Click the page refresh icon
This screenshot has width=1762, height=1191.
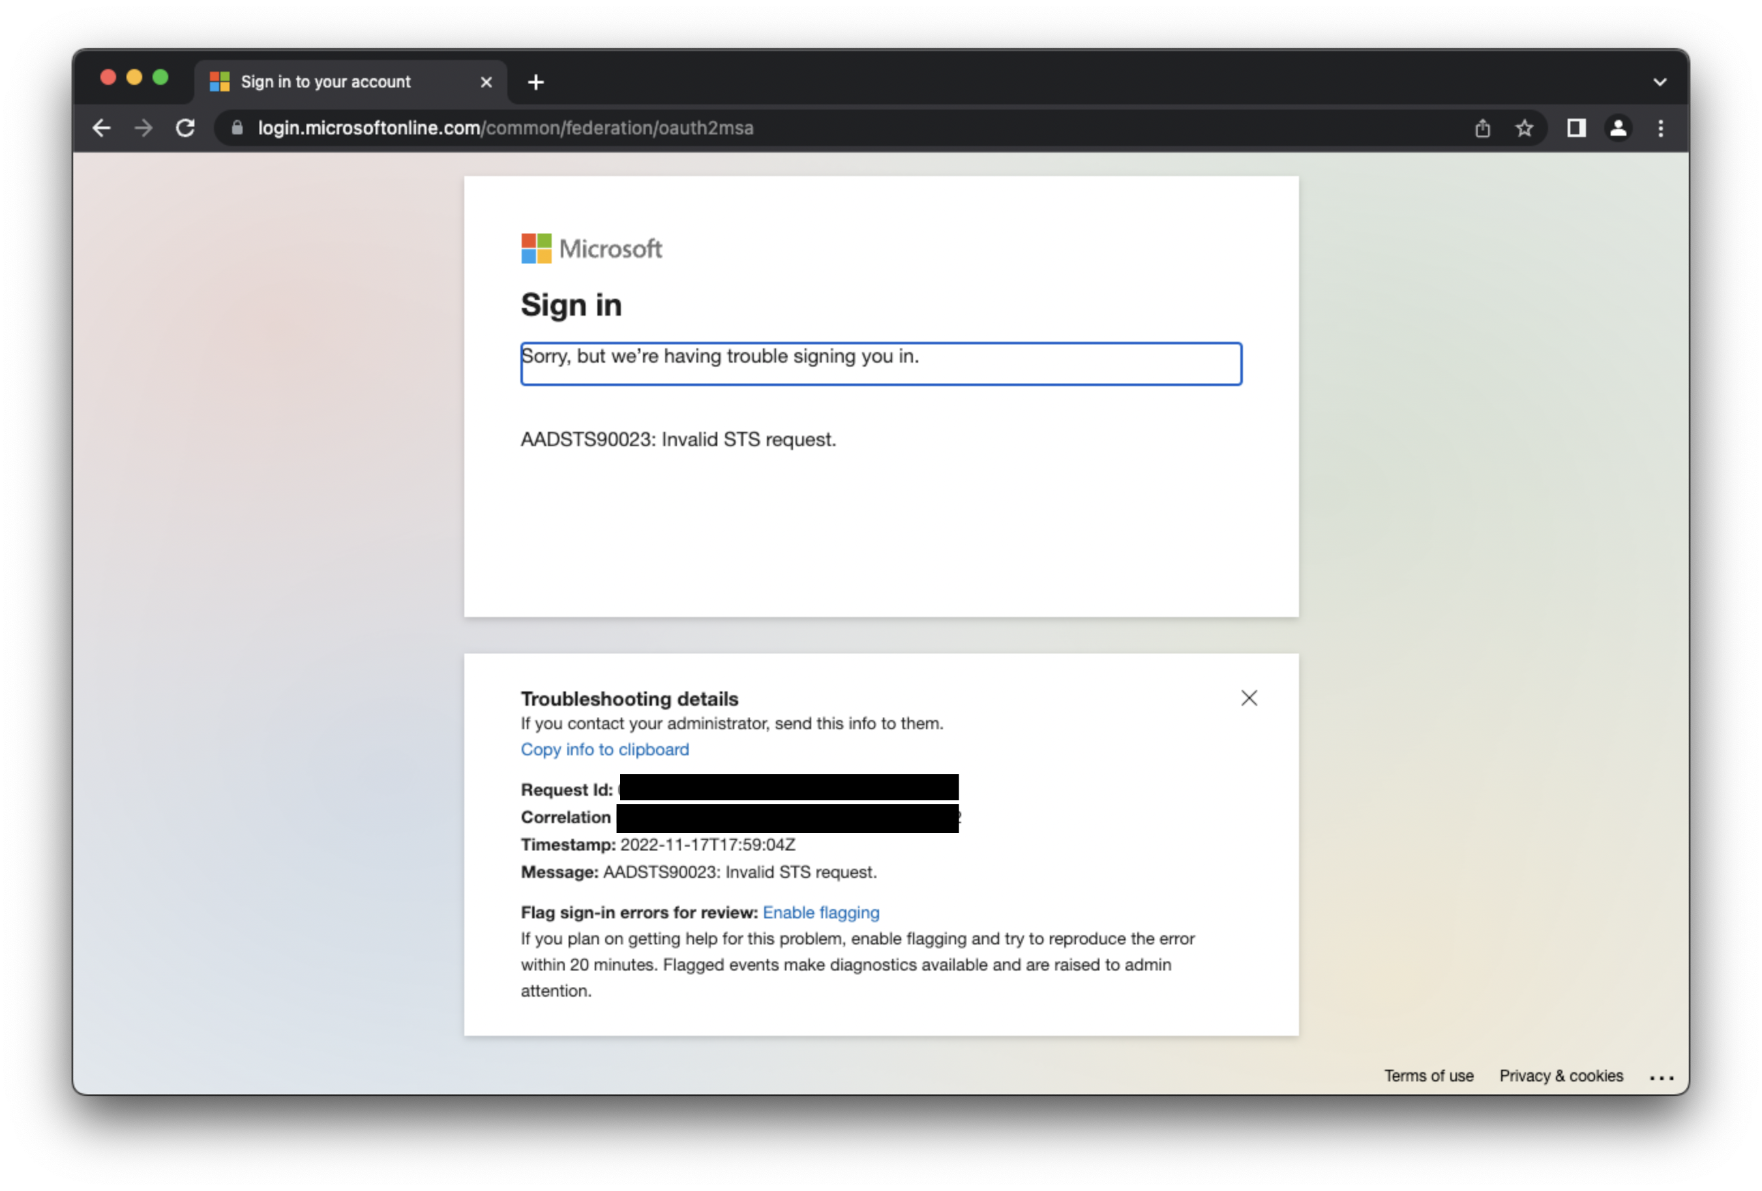[186, 128]
